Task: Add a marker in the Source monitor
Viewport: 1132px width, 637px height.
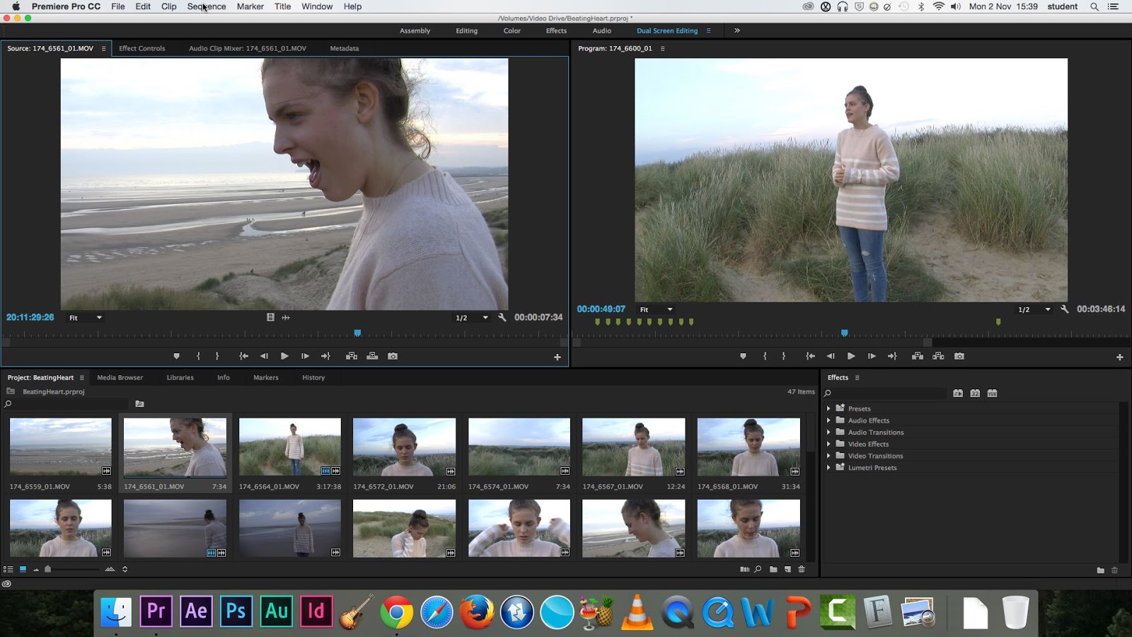Action: point(177,356)
